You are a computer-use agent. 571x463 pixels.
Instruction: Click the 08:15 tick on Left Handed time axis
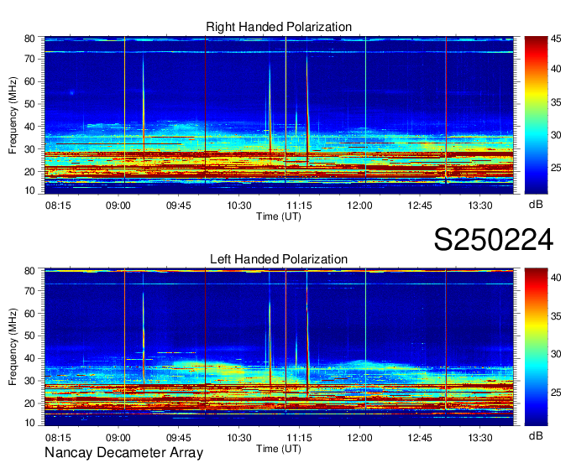pos(58,438)
